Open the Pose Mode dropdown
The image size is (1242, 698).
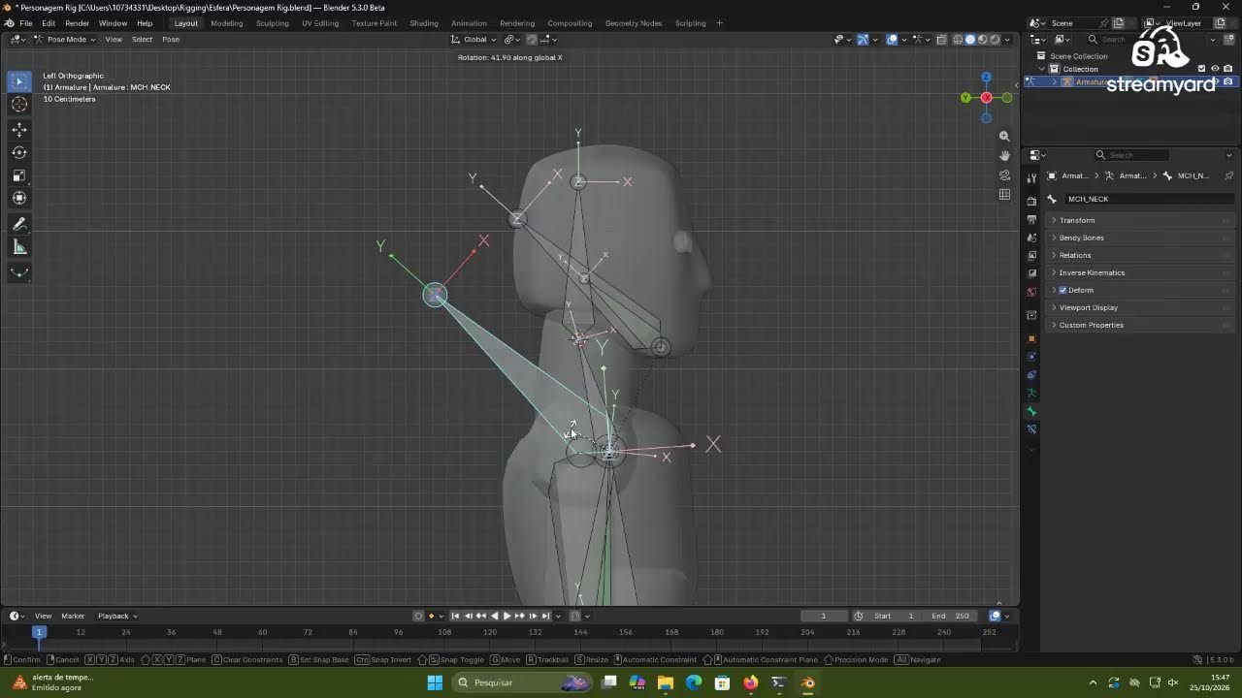65,40
